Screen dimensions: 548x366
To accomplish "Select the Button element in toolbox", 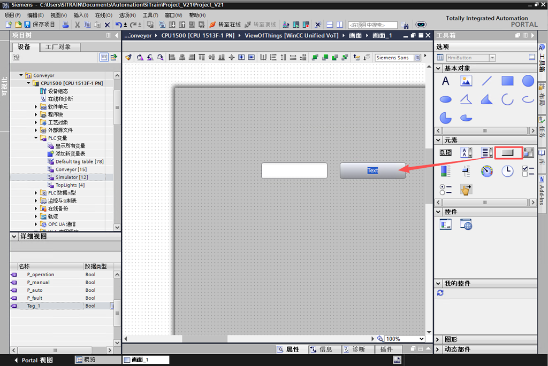I will pyautogui.click(x=507, y=153).
